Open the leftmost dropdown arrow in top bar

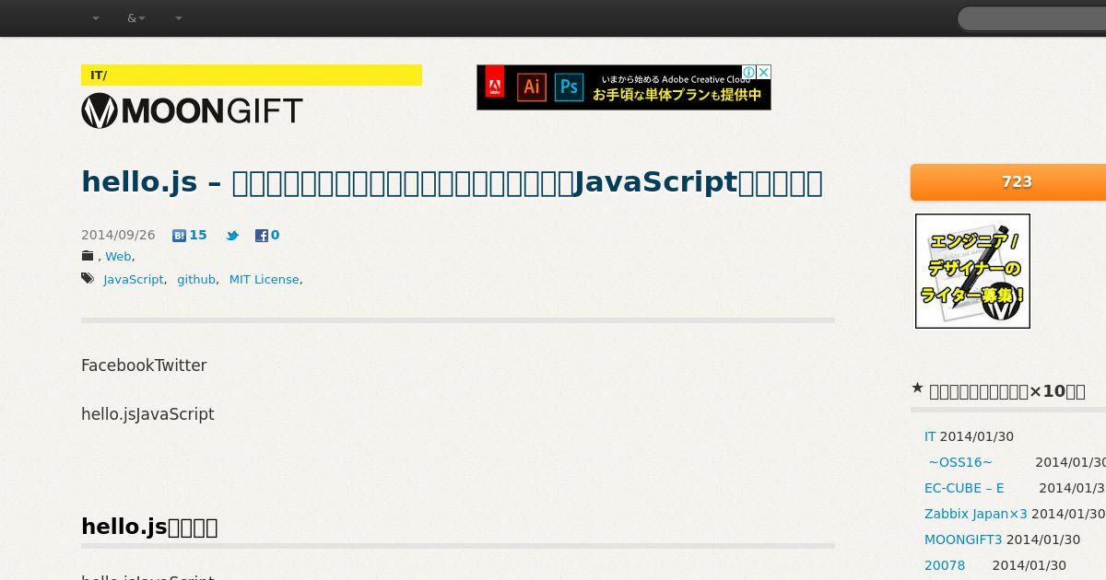pyautogui.click(x=95, y=18)
